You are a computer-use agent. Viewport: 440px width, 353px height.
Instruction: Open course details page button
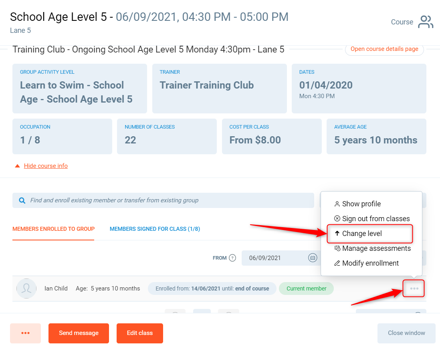tap(384, 49)
